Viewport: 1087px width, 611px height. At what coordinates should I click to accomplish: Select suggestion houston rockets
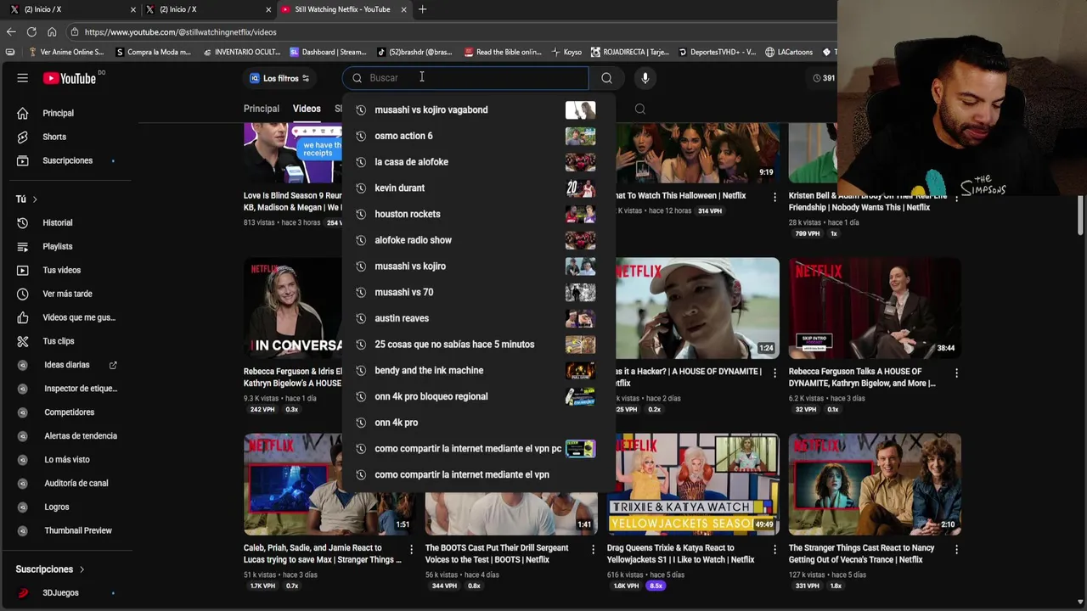[x=477, y=214]
